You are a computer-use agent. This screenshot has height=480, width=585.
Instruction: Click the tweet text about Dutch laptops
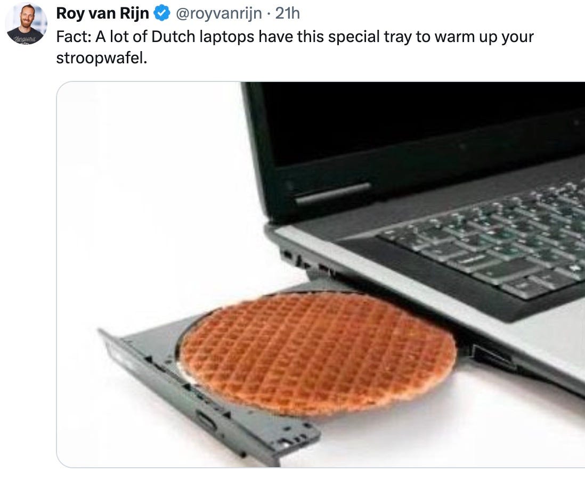coord(295,47)
